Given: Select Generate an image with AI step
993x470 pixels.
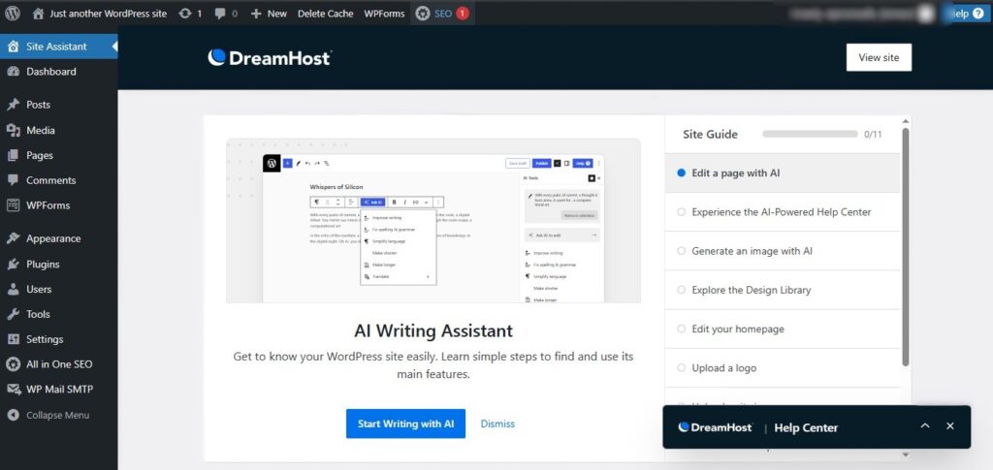Looking at the screenshot, I should coord(783,250).
